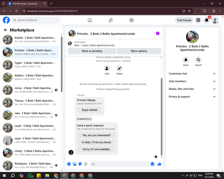
Task: Open the Notifications bell icon
Action: pos(207,20)
